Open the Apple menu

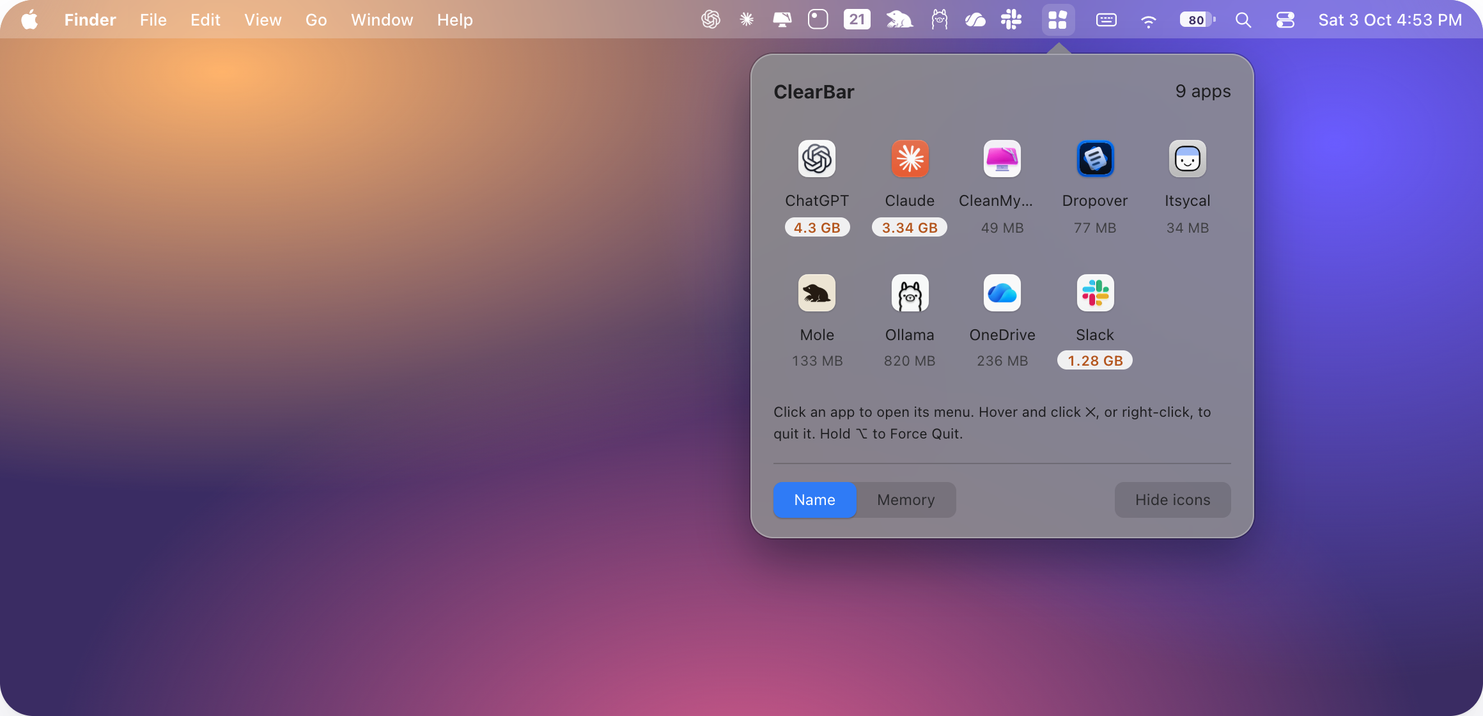tap(29, 20)
